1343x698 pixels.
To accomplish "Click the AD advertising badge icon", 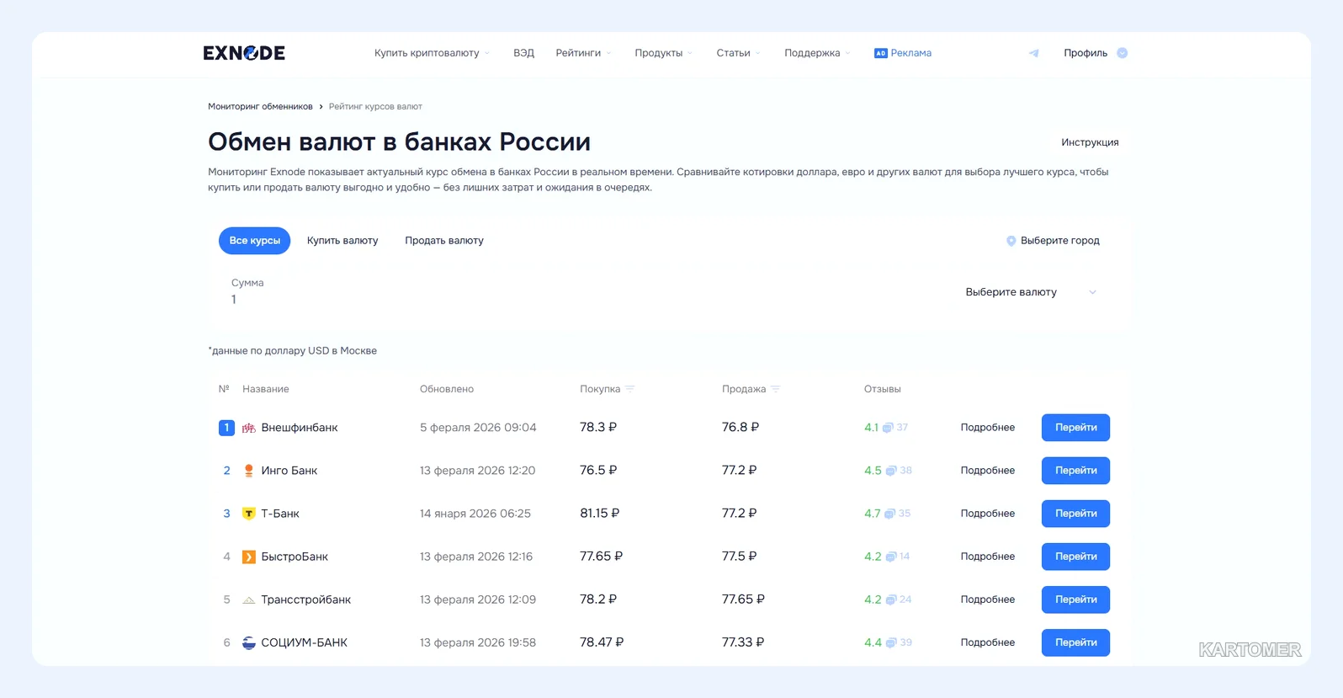I will [x=880, y=53].
